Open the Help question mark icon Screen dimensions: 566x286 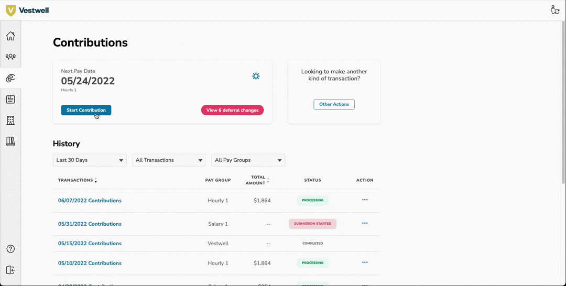(10, 249)
